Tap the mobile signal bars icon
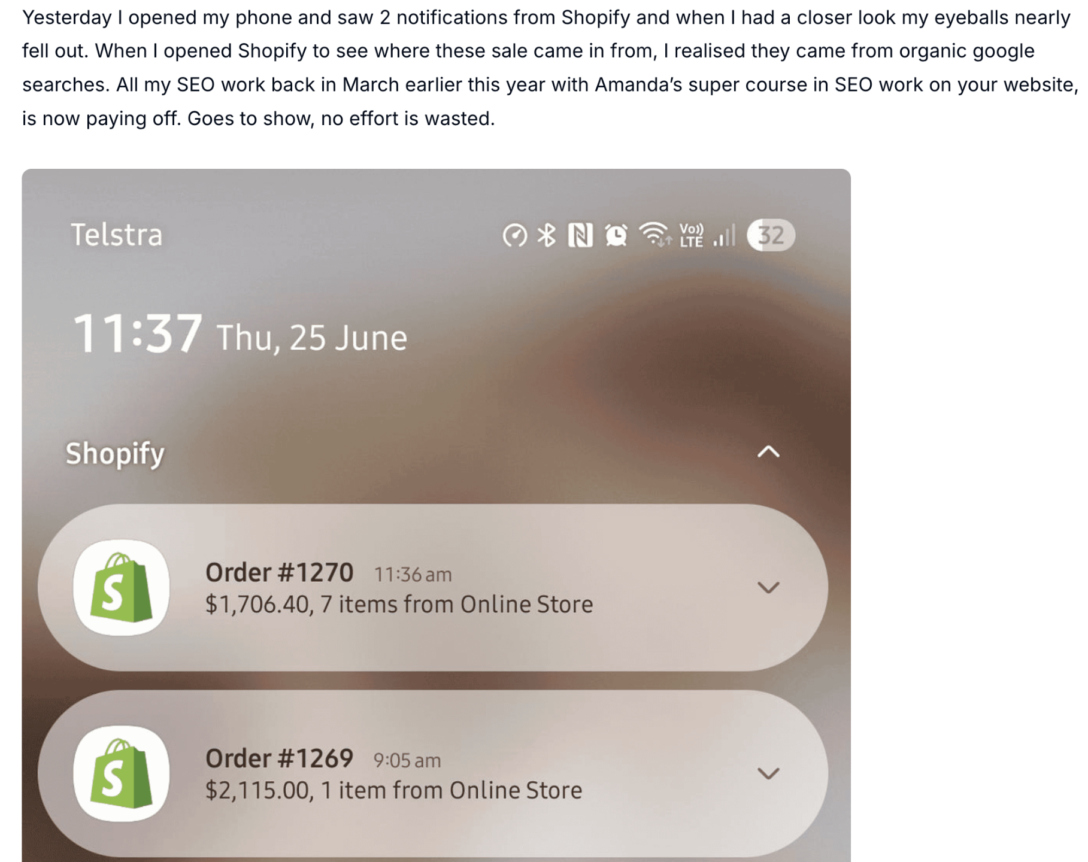 click(x=724, y=235)
